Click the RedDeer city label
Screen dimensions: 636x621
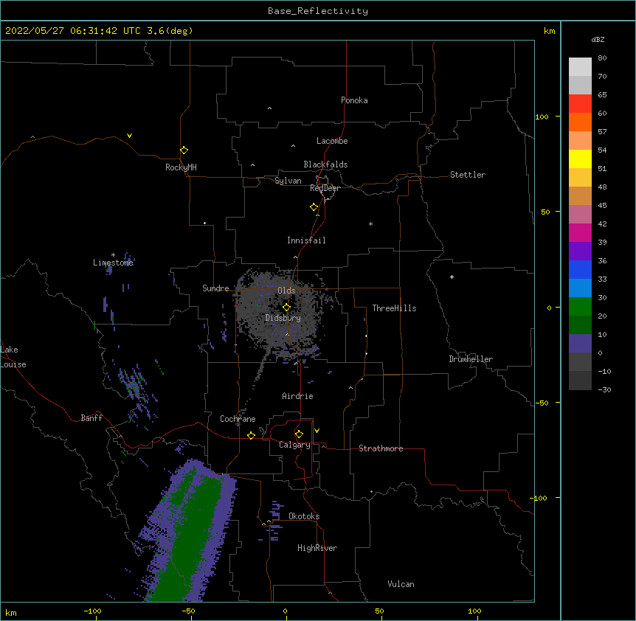click(x=325, y=188)
